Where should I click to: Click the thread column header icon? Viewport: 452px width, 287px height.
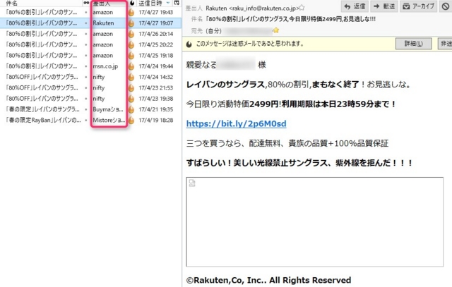(x=86, y=3)
